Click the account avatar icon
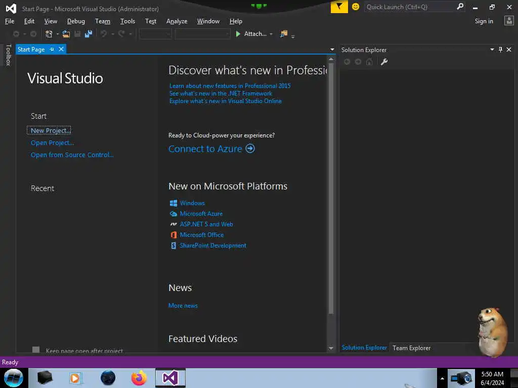Viewport: 518px width, 388px height. pos(509,21)
